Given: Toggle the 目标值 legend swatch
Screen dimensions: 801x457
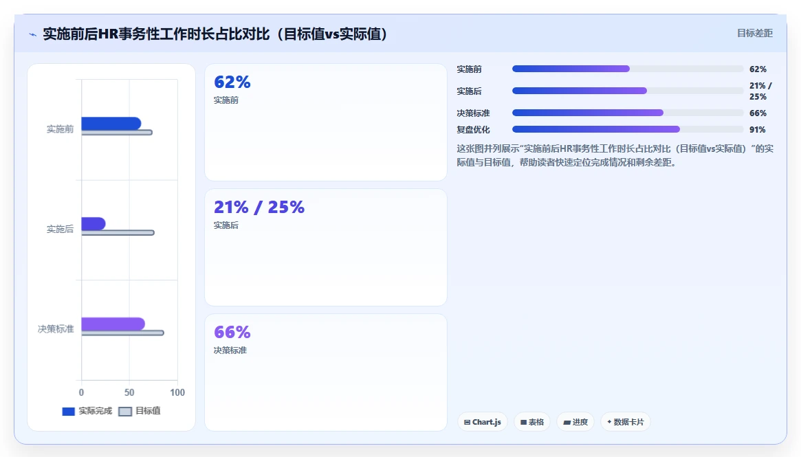Looking at the screenshot, I should 125,412.
